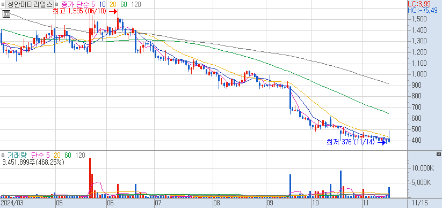
Task: Click the 1,000 price axis label
Action: coord(418,74)
